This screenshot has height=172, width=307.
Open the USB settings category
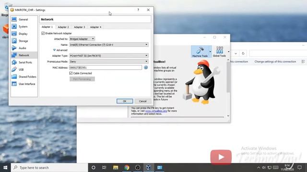pyautogui.click(x=24, y=70)
